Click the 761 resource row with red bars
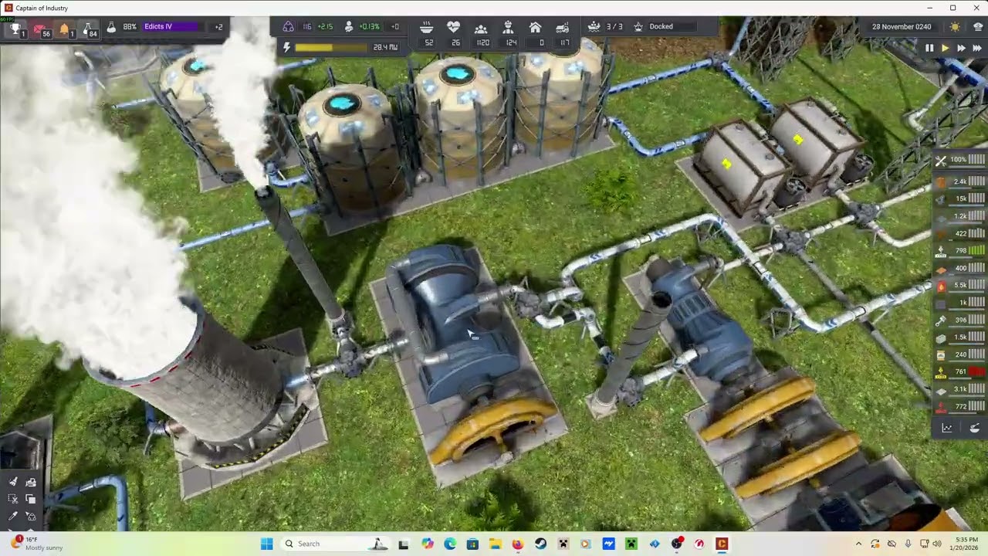The width and height of the screenshot is (988, 556). coord(960,371)
